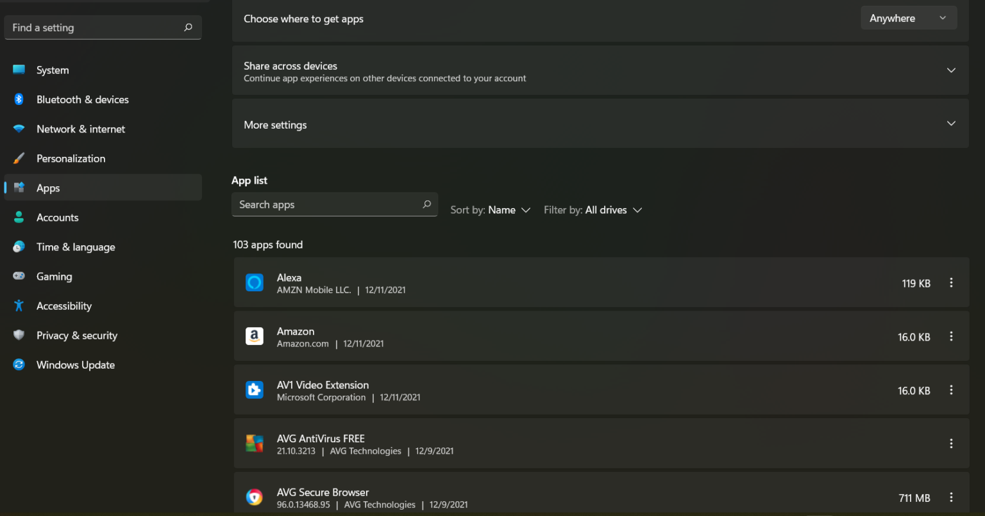Expand the Share across devices section
985x516 pixels.
(x=951, y=70)
